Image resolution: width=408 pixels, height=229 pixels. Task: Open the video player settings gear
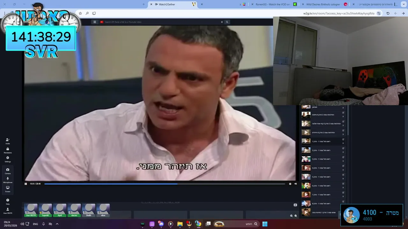click(290, 184)
